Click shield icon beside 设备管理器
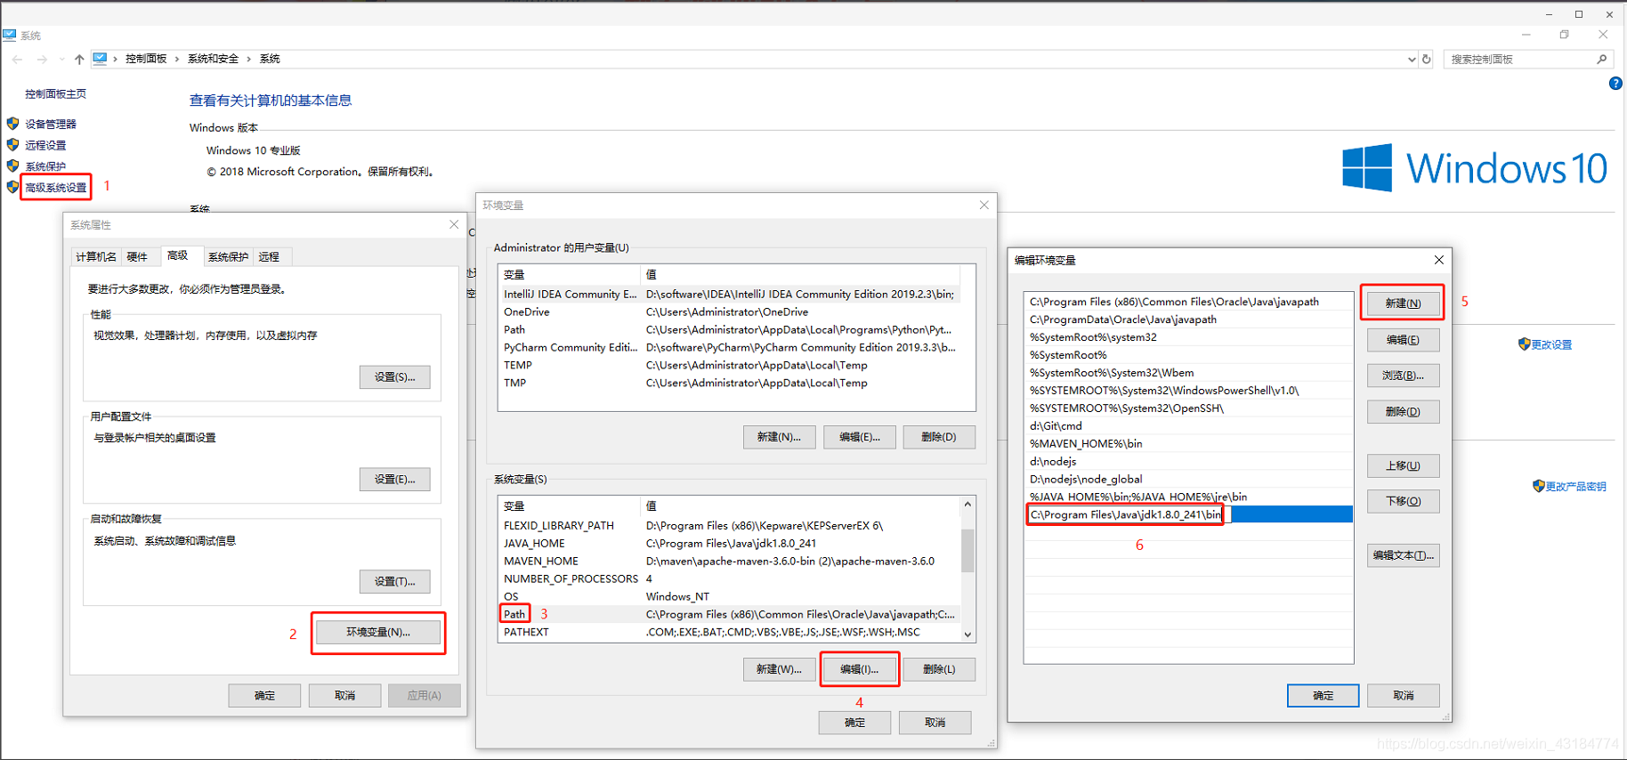Image resolution: width=1627 pixels, height=760 pixels. tap(12, 124)
